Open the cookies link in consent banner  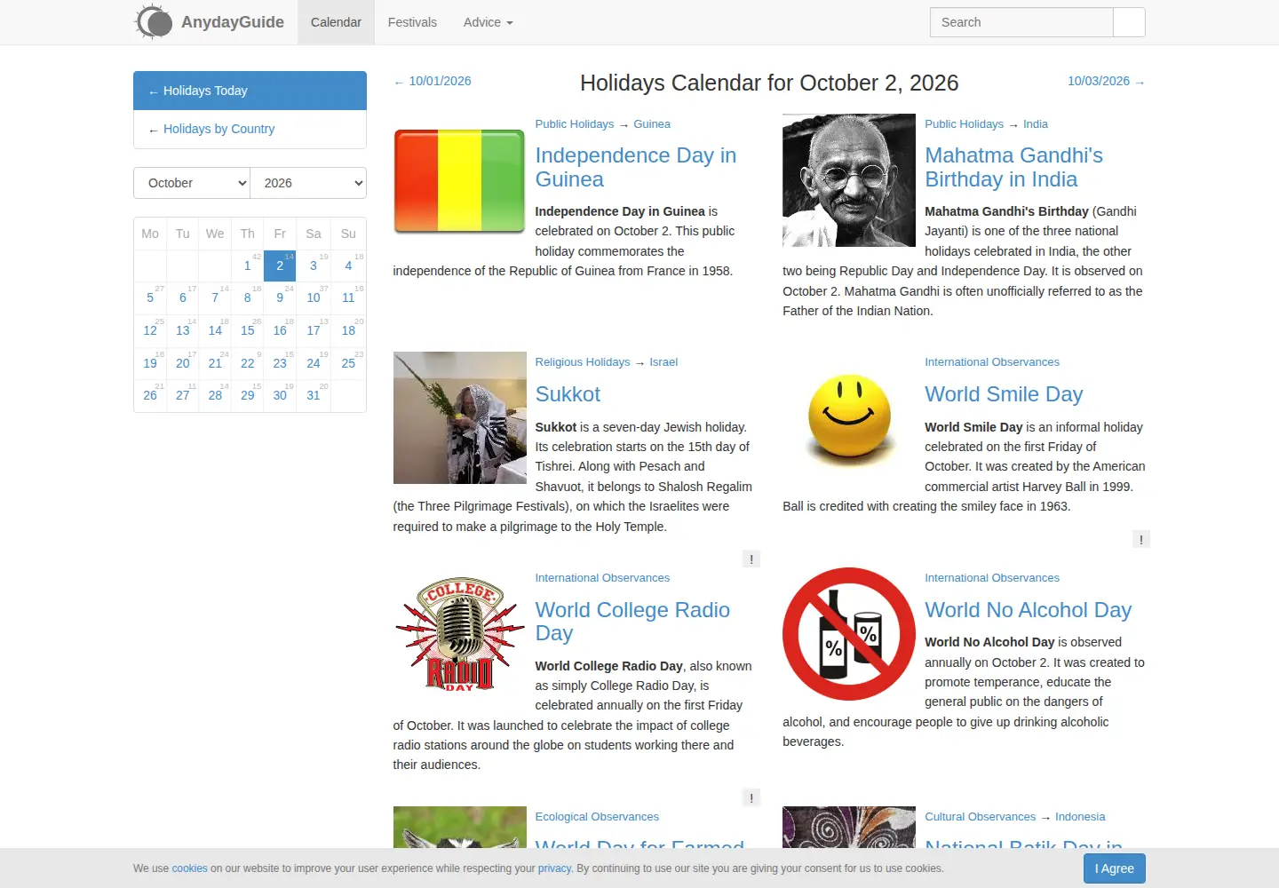(x=189, y=868)
